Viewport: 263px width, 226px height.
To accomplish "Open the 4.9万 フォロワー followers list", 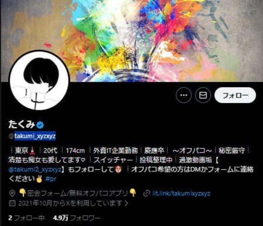I will pos(77,218).
